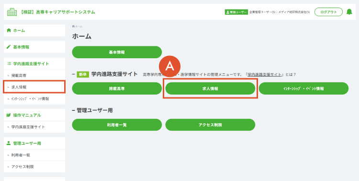Open インターンシップ・イベント情報 sidebar item
The width and height of the screenshot is (359, 181).
[x=34, y=99]
